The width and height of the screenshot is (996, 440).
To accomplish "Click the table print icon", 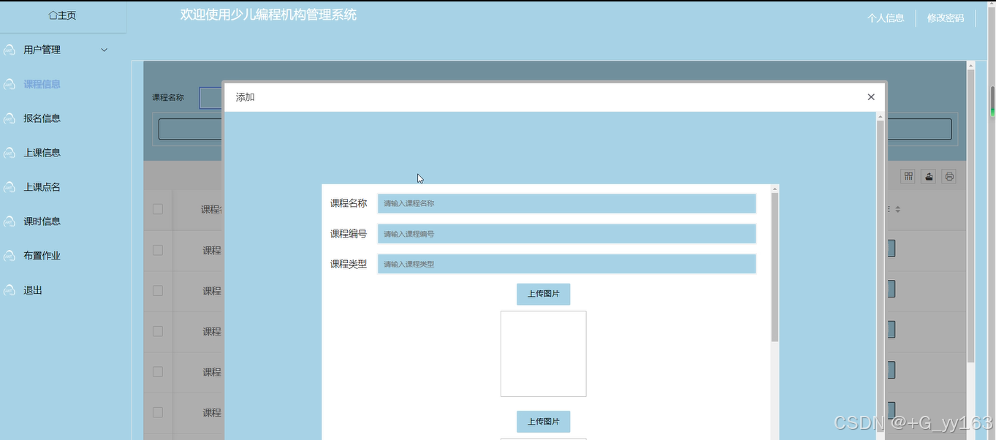I will click(x=949, y=176).
